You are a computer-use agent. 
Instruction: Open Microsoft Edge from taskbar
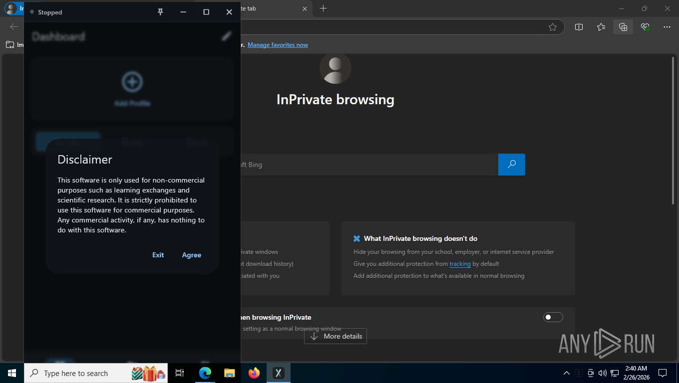point(205,373)
